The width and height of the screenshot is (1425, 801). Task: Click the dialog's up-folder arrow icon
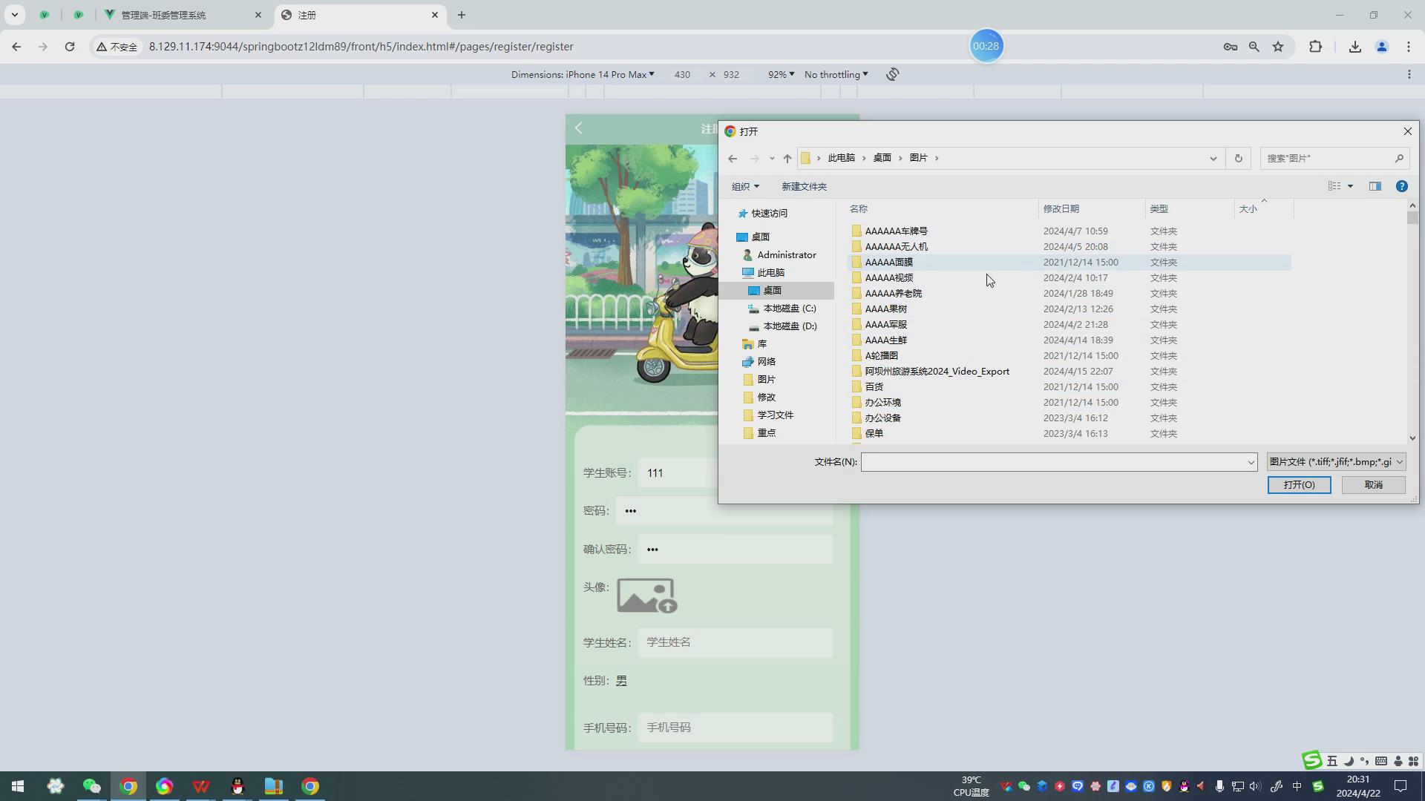(x=787, y=158)
